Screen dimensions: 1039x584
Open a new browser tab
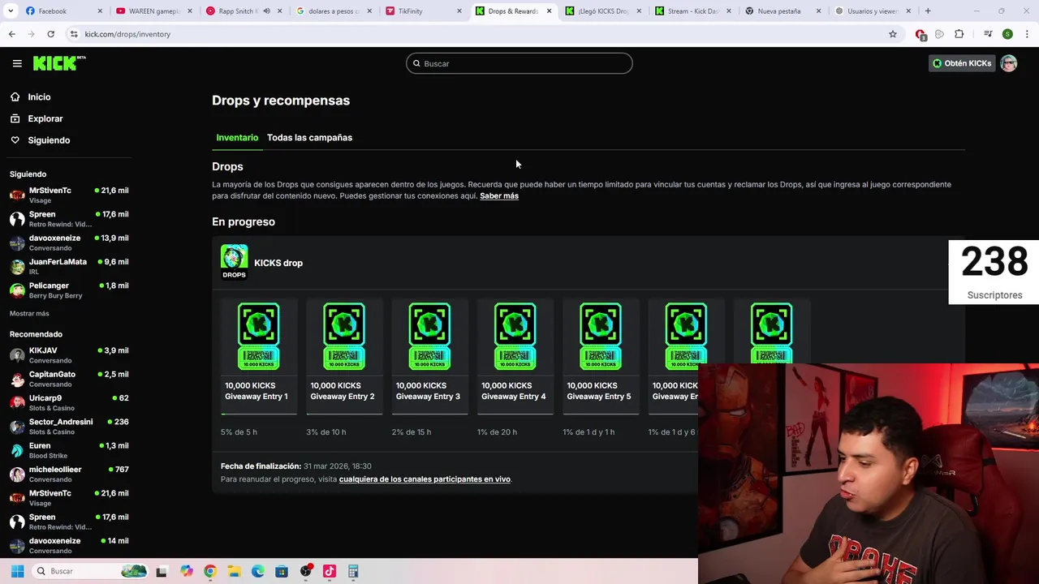pos(928,11)
